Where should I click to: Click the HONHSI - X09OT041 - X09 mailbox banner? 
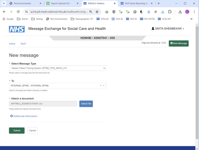point(97,38)
